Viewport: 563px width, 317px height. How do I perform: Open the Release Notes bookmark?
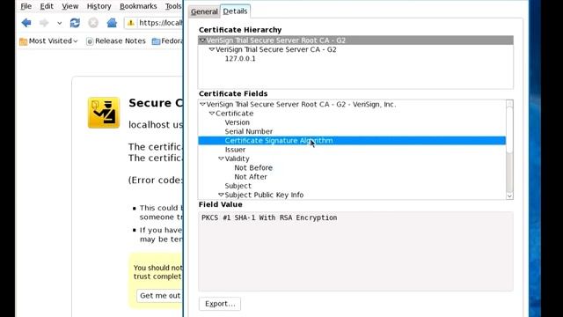click(116, 41)
